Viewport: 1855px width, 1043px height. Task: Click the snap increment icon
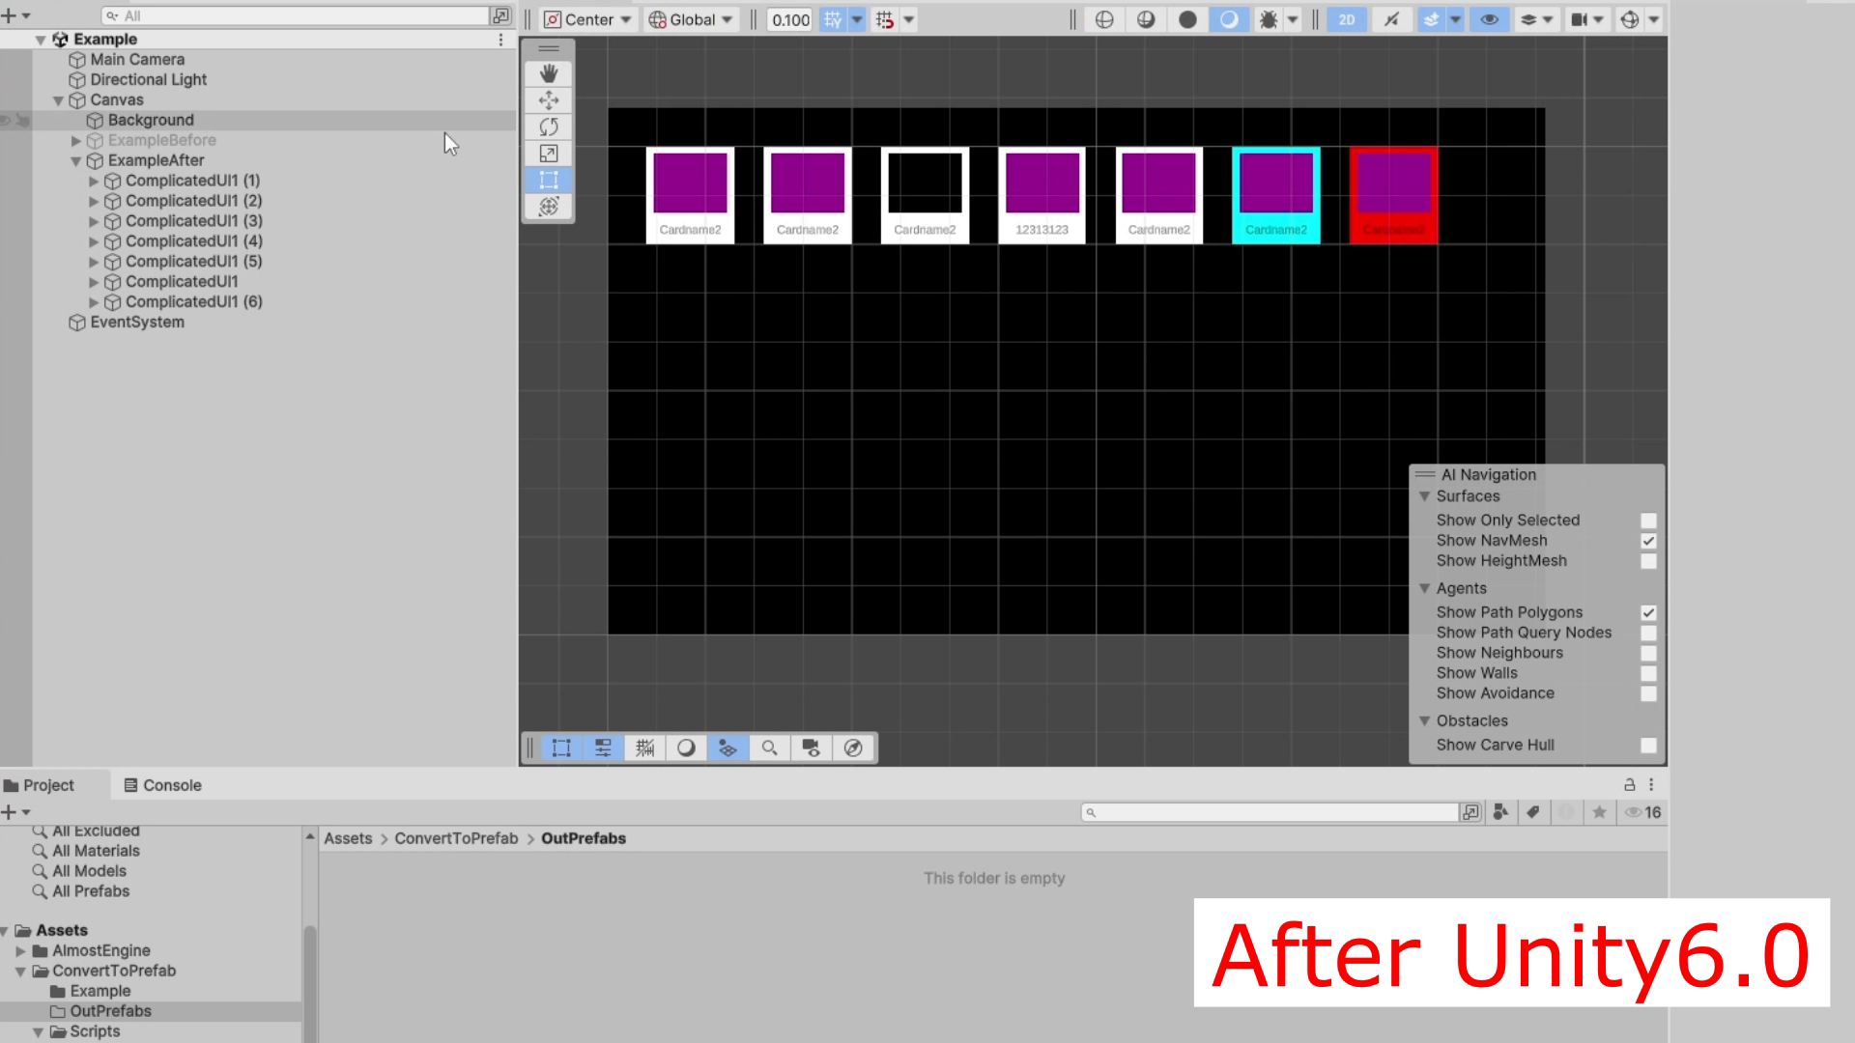[884, 19]
